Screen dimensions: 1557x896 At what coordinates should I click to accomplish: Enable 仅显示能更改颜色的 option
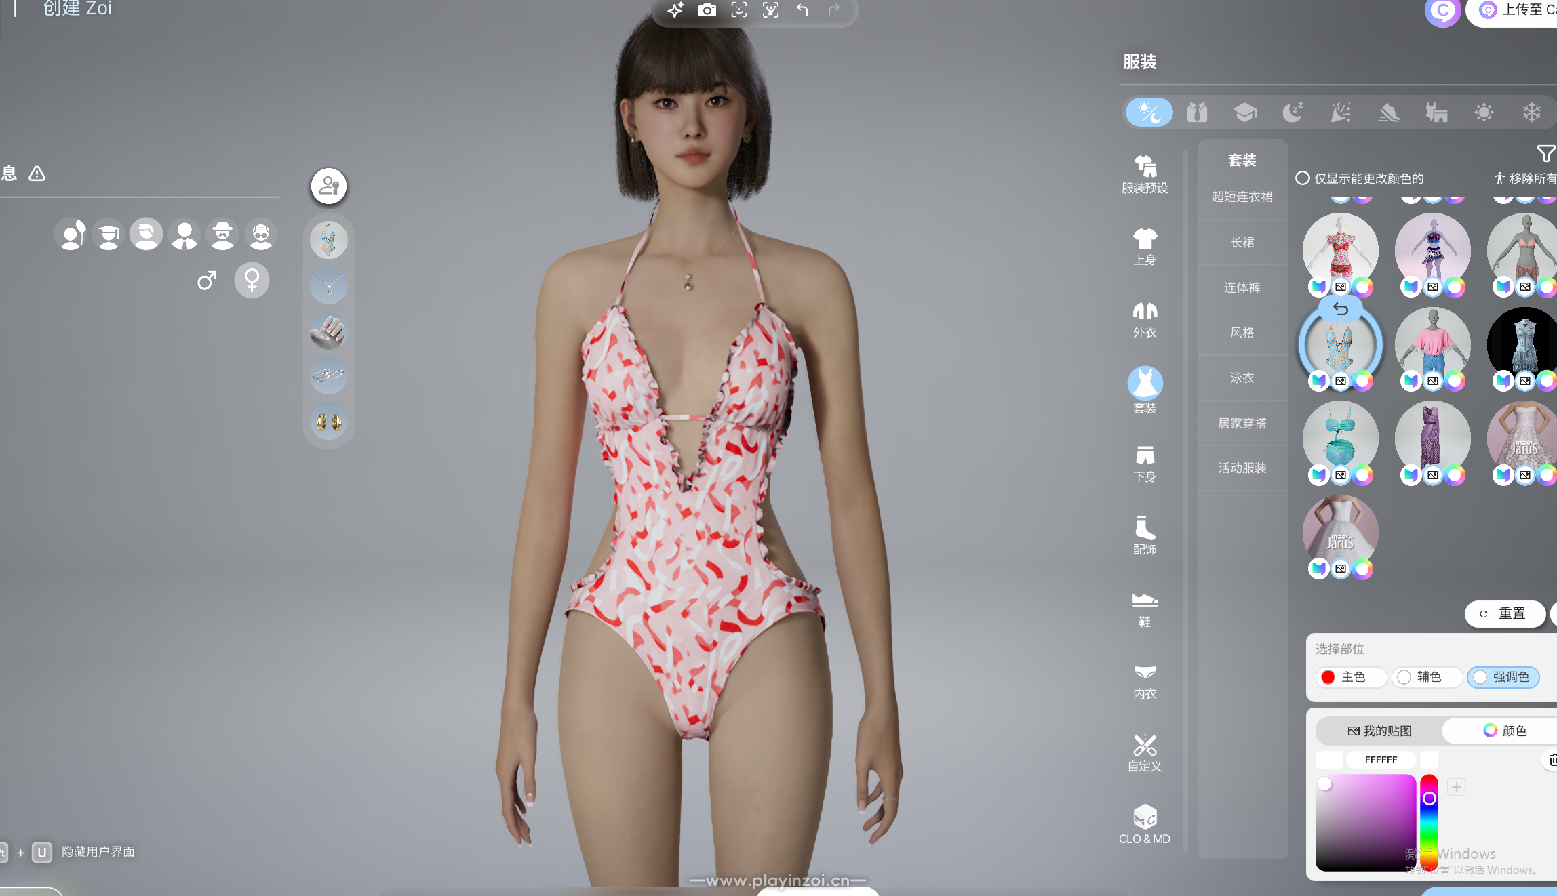click(x=1303, y=178)
